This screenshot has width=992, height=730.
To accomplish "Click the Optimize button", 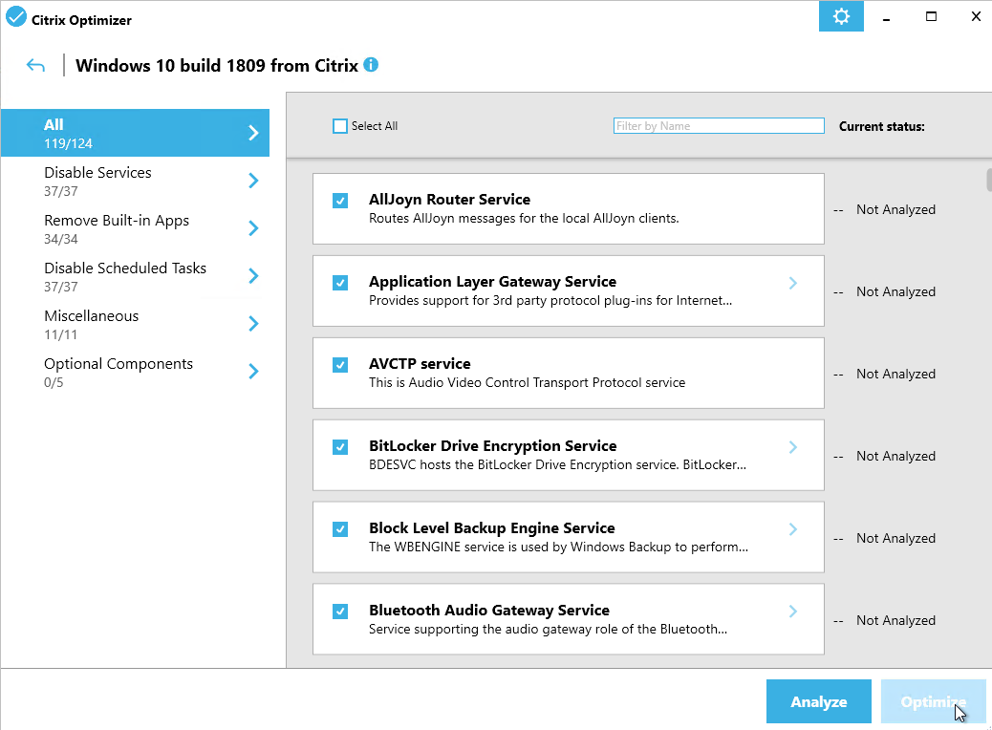I will [933, 701].
